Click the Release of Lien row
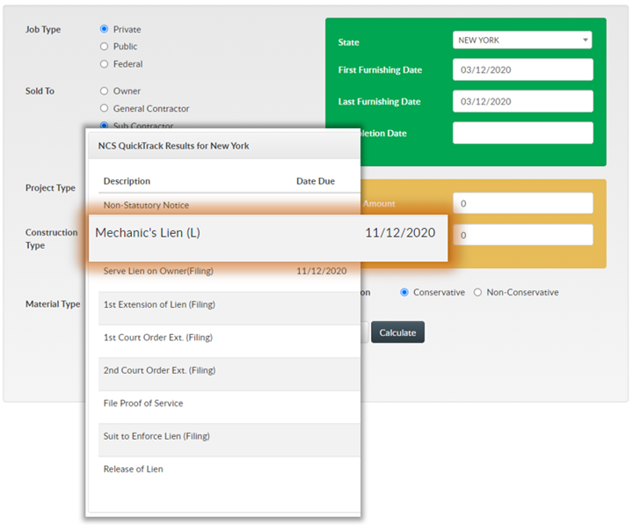 coord(223,469)
